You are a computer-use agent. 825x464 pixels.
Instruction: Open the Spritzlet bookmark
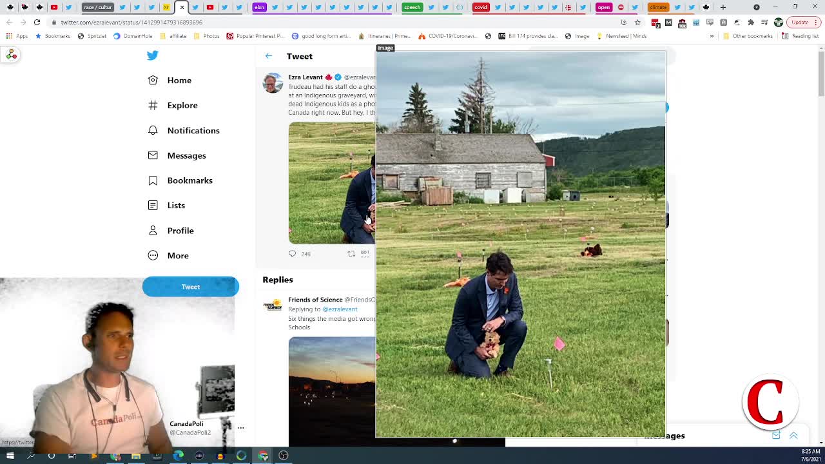click(92, 36)
